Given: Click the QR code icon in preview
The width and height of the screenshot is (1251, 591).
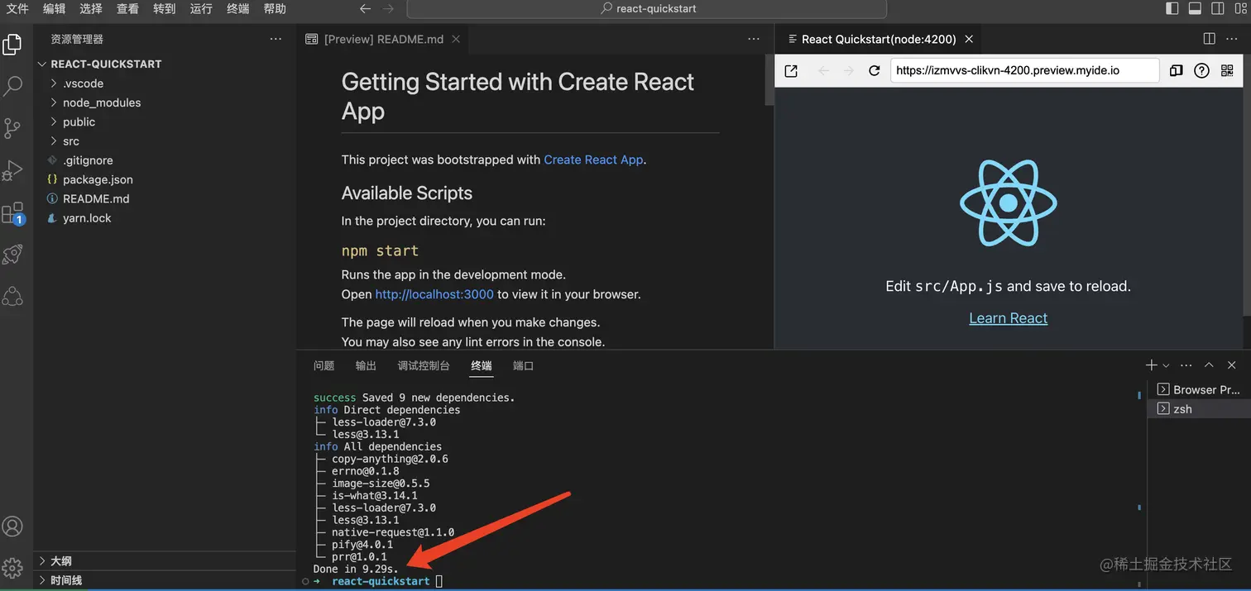Looking at the screenshot, I should click(x=1226, y=71).
